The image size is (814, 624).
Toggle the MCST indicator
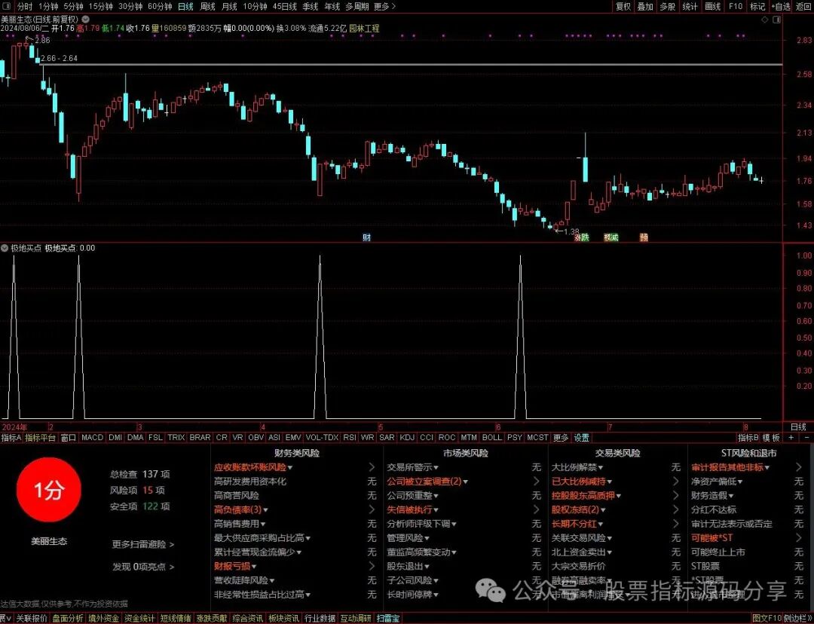(537, 438)
